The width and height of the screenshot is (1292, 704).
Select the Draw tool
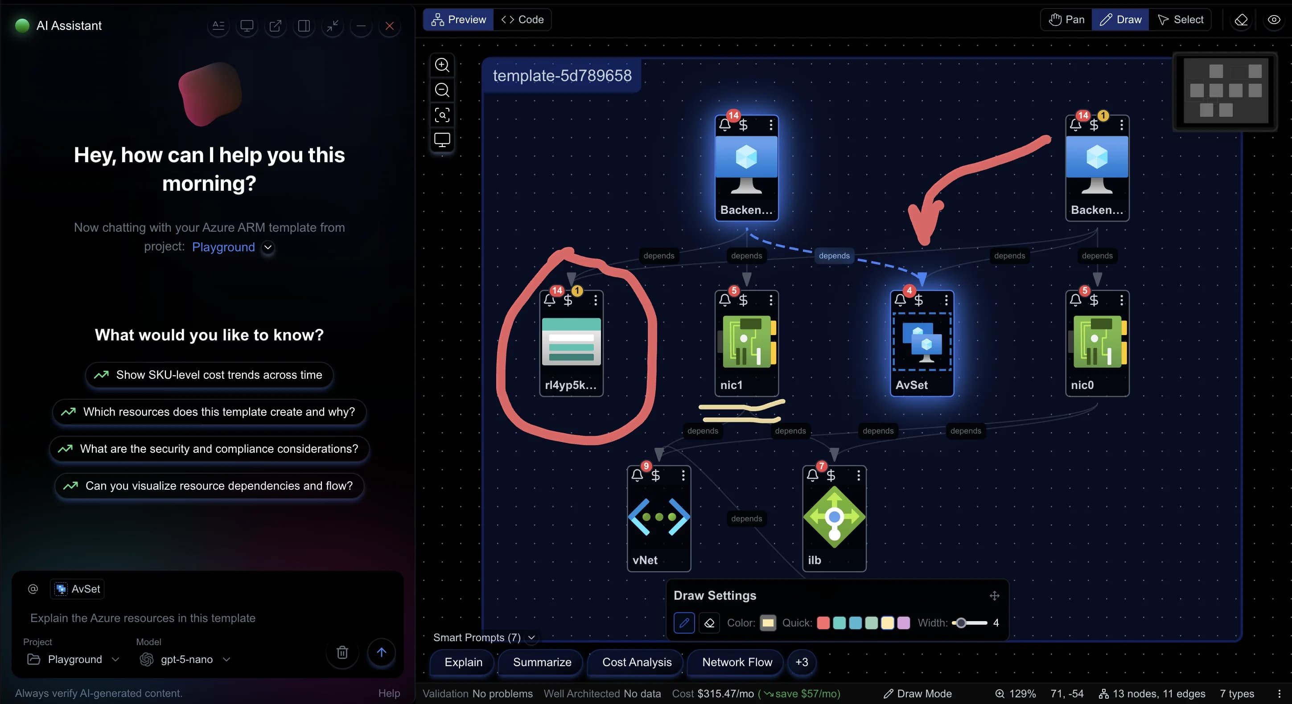coord(1120,20)
